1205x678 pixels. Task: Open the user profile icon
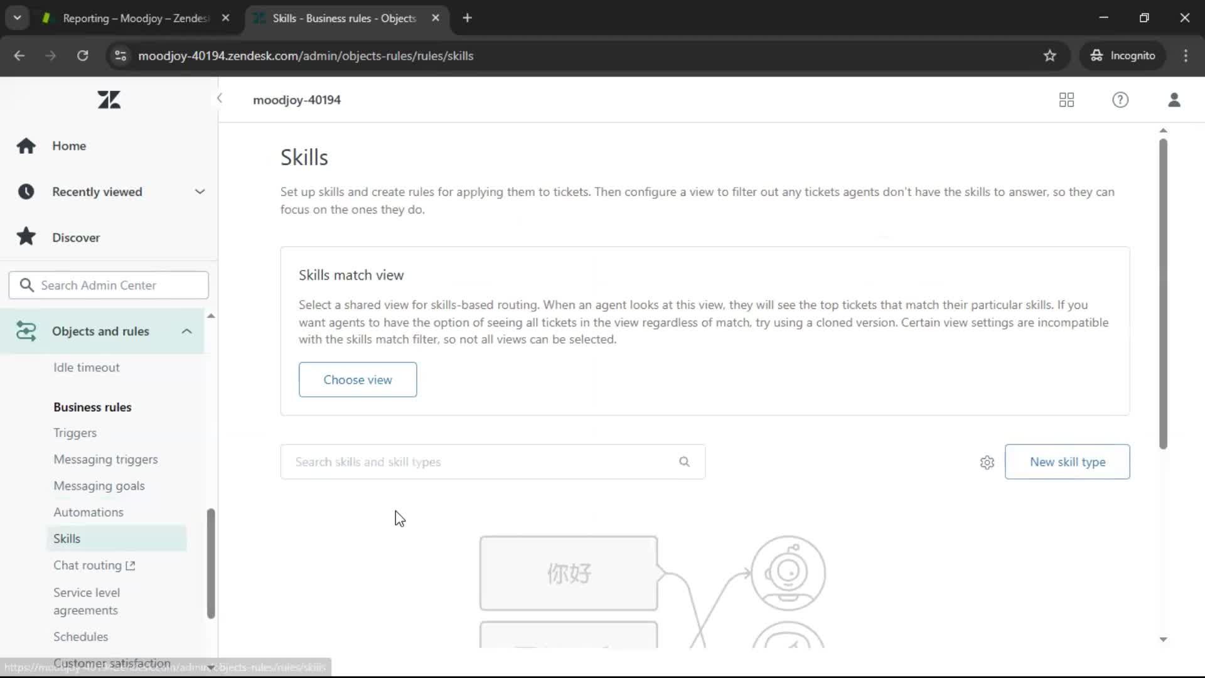coord(1174,100)
